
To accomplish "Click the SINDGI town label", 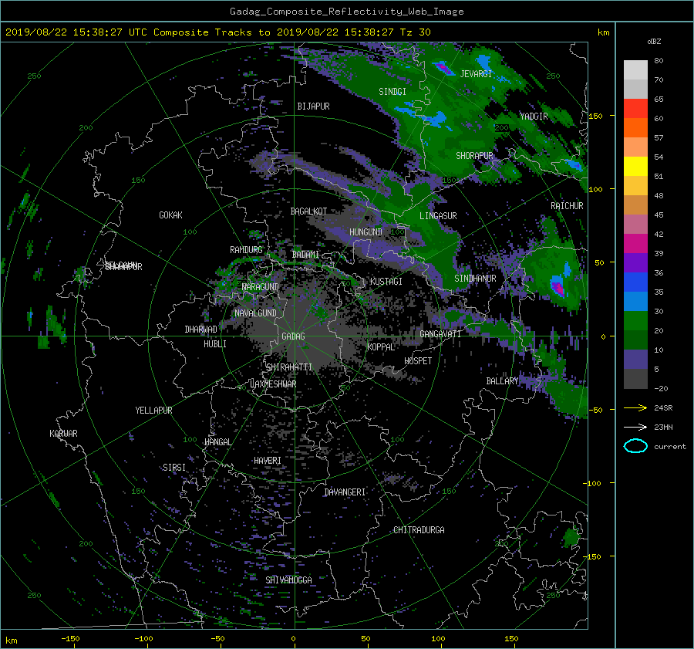I will [392, 92].
